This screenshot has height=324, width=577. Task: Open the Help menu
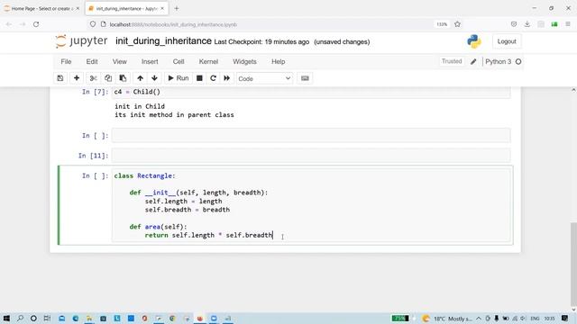coord(279,62)
